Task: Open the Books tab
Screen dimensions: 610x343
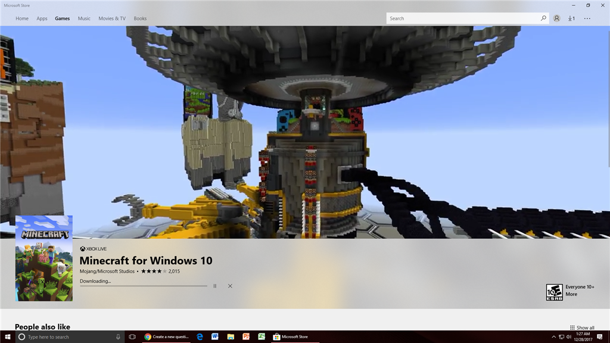Action: (140, 18)
